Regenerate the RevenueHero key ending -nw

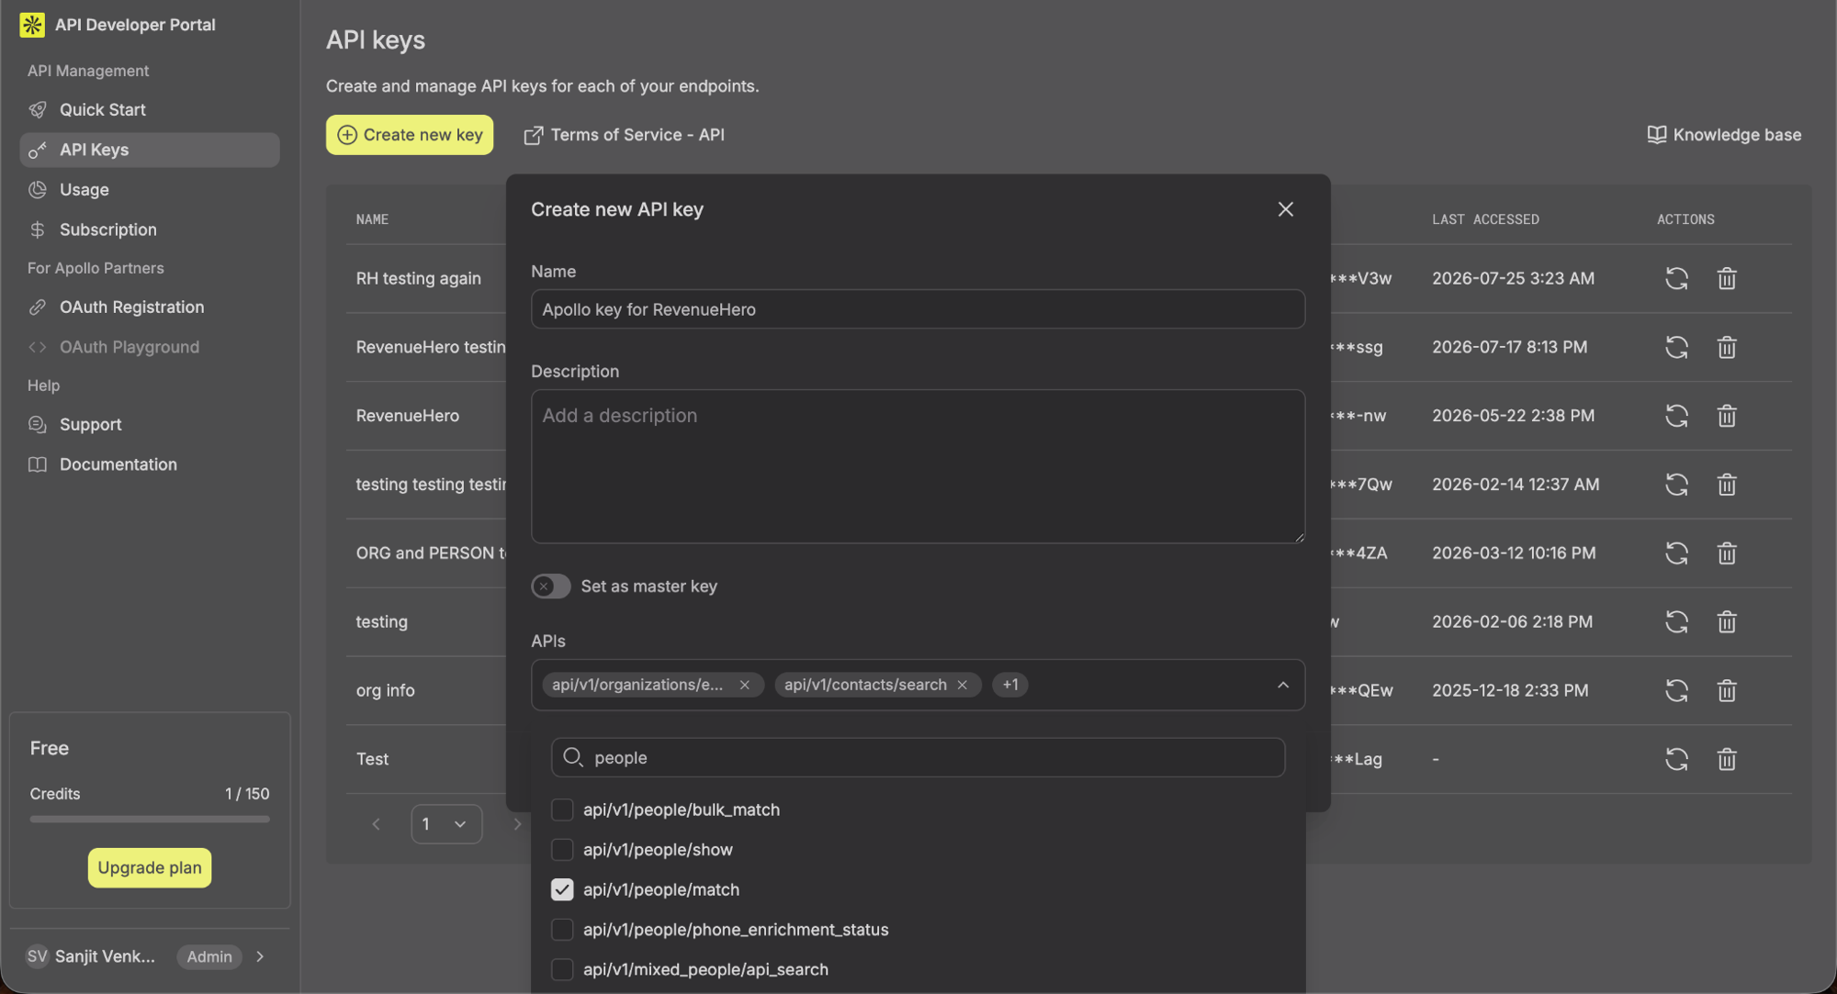coord(1676,416)
